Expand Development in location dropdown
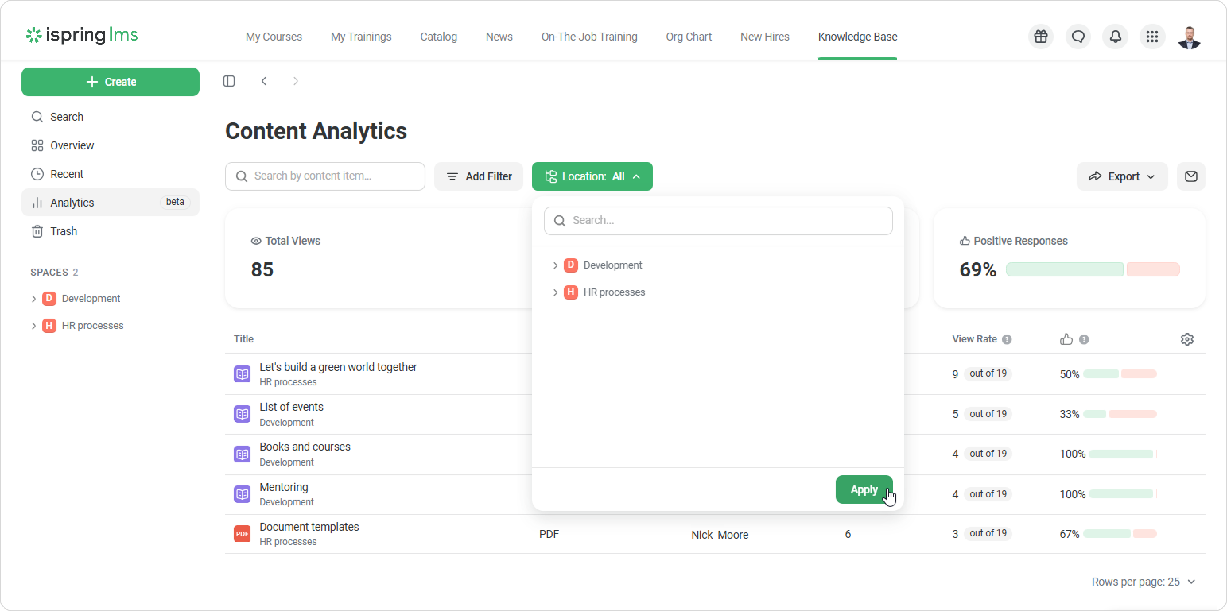 [x=555, y=265]
